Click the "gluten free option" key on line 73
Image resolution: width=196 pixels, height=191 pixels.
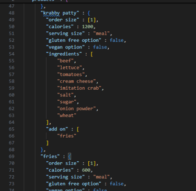tap(74, 184)
